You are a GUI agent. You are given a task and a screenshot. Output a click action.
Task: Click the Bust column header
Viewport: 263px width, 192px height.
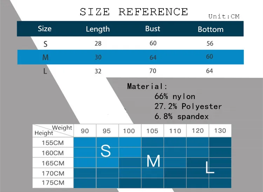(153, 29)
